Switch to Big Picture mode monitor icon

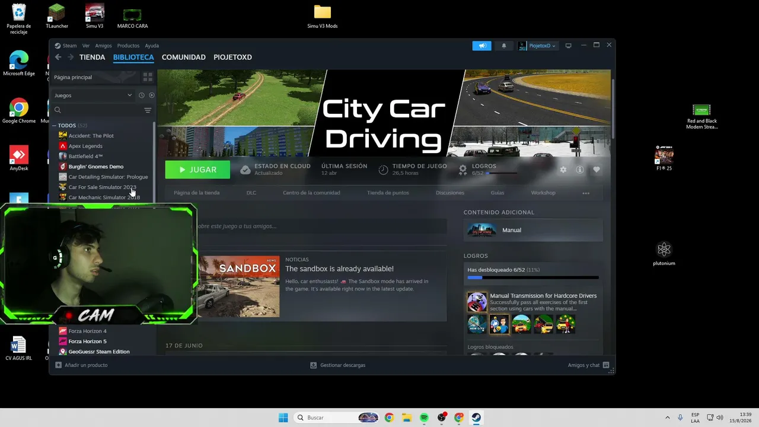pos(568,46)
